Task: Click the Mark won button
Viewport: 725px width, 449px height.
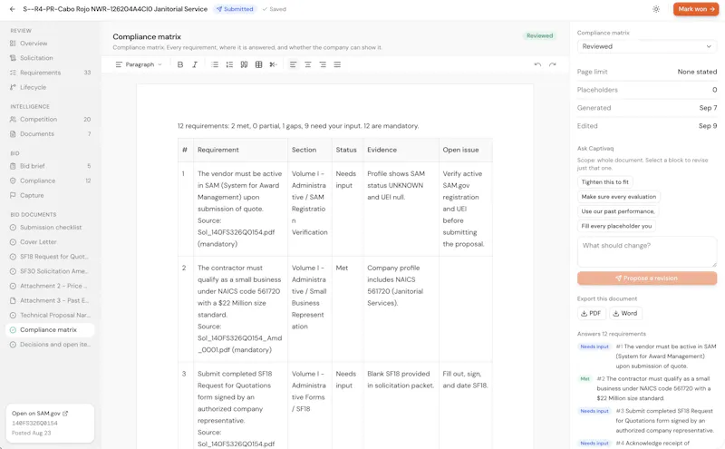Action: 696,9
